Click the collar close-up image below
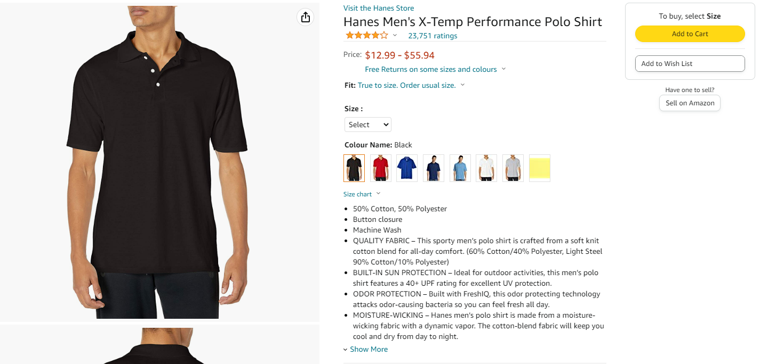776x364 pixels. (x=159, y=346)
